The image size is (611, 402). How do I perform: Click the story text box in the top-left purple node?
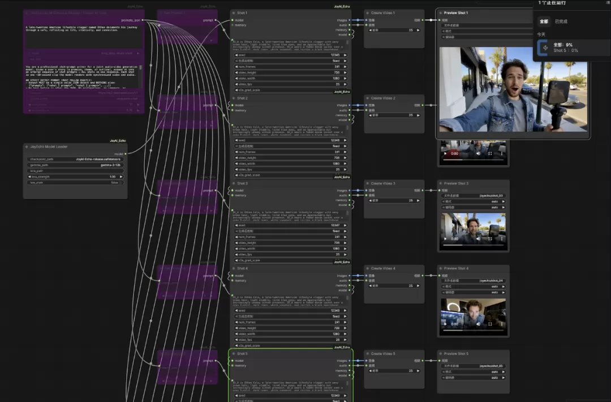click(83, 36)
